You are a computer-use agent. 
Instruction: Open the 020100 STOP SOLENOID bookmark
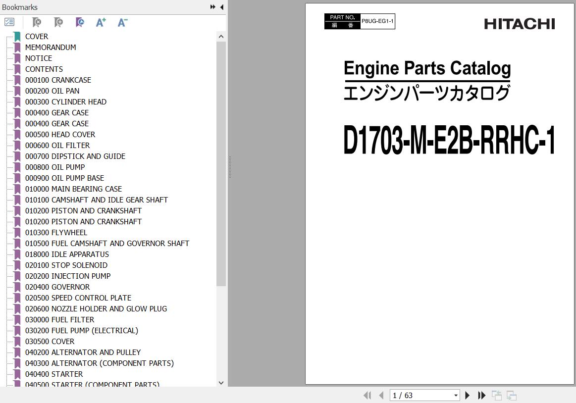click(66, 265)
